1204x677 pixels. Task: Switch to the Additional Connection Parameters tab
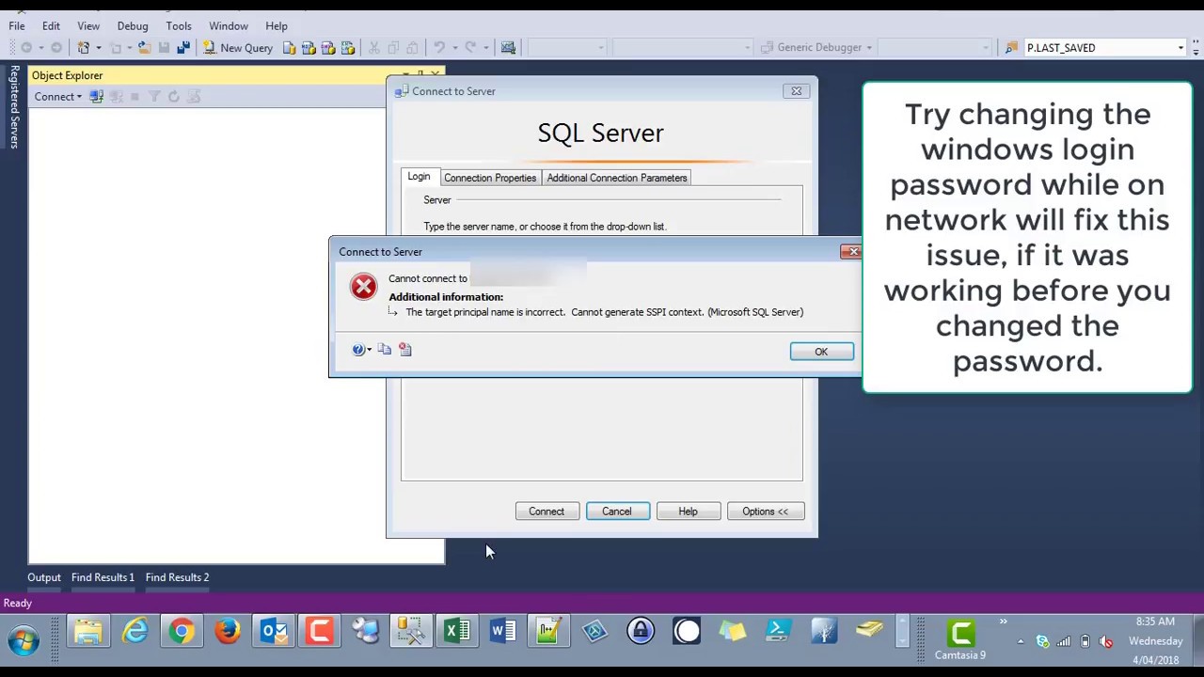[617, 178]
